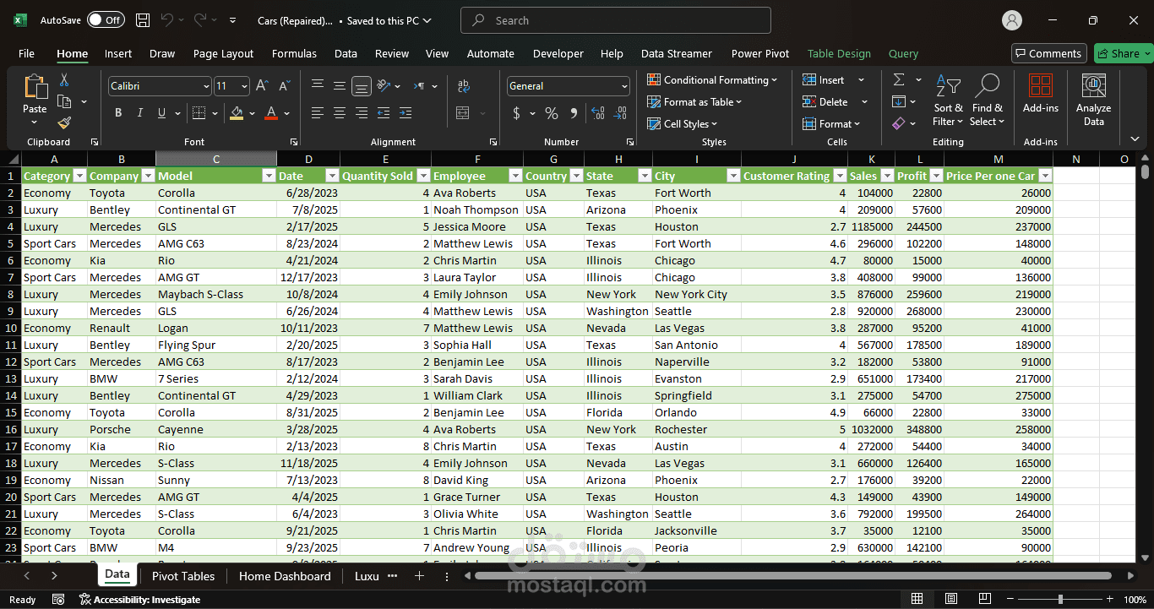Image resolution: width=1154 pixels, height=609 pixels.
Task: Expand the Sort & Filter menu
Action: (949, 101)
